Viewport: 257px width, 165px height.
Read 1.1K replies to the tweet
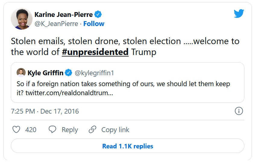coord(127,146)
